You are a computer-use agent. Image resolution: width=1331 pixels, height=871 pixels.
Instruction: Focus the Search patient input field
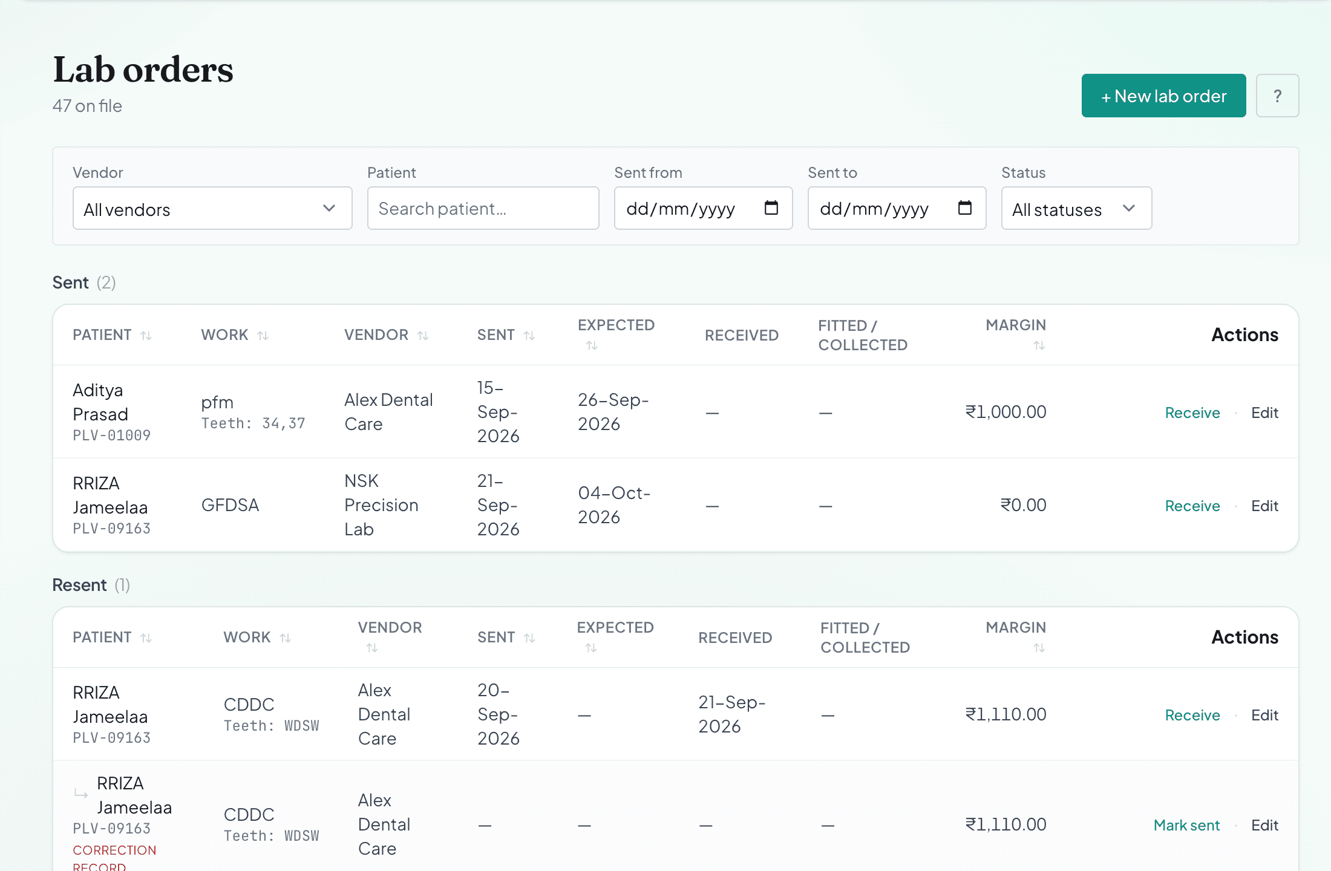(x=483, y=208)
